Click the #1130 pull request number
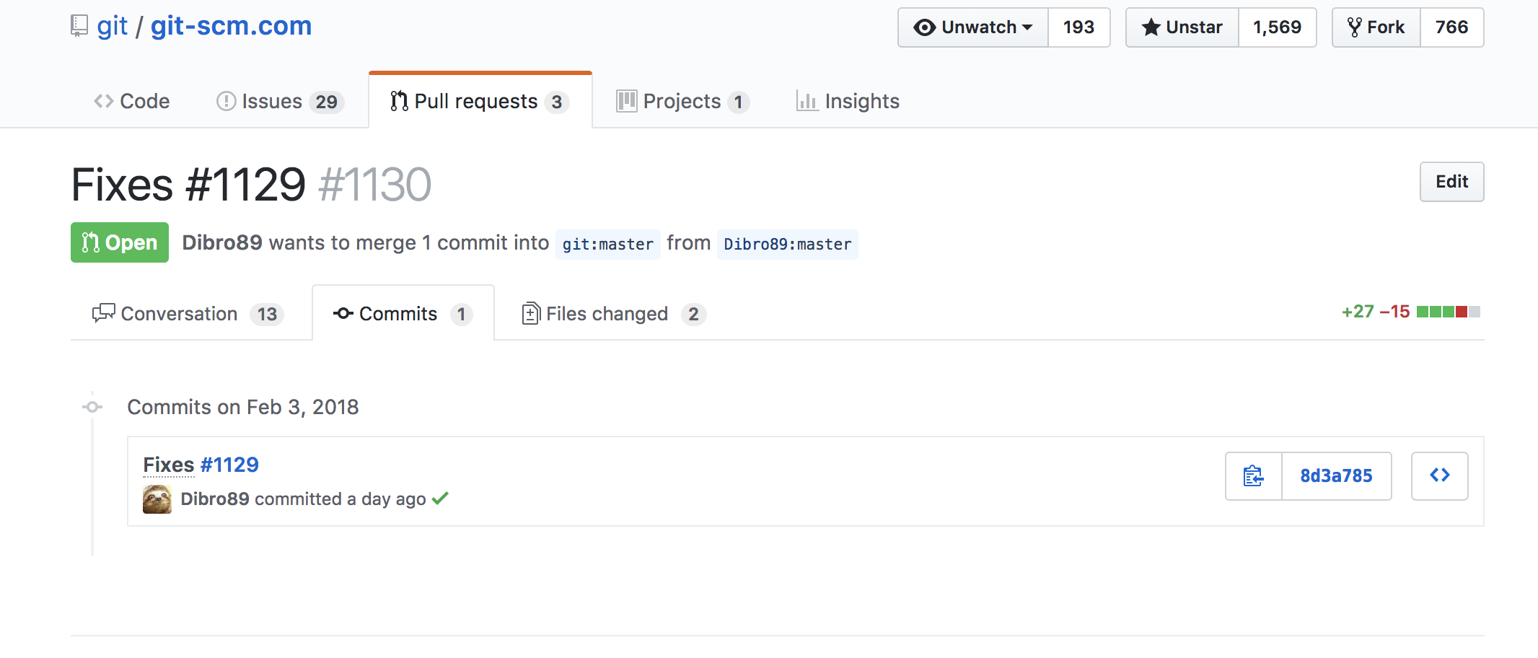 [375, 185]
